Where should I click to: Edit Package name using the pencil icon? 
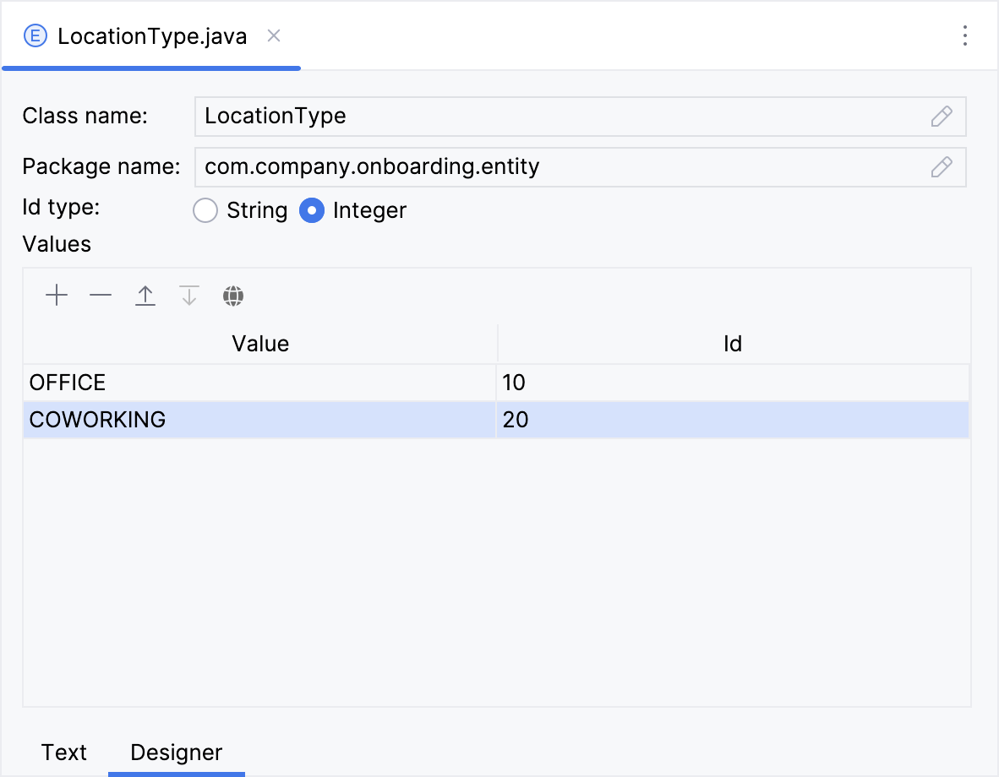click(x=941, y=167)
